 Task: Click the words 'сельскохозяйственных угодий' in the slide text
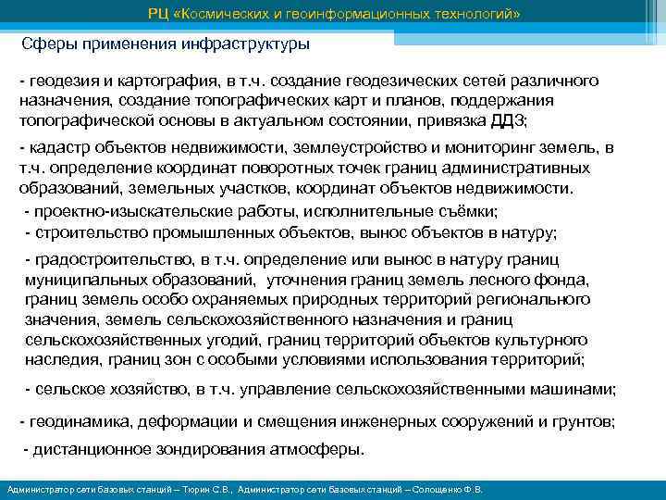point(141,341)
